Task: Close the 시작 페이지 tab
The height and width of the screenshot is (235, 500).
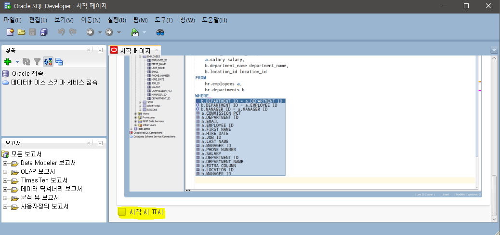Action: coord(156,50)
